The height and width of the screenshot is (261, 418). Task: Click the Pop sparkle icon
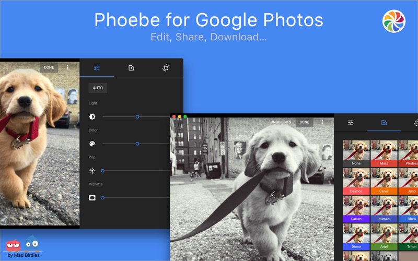(x=92, y=171)
